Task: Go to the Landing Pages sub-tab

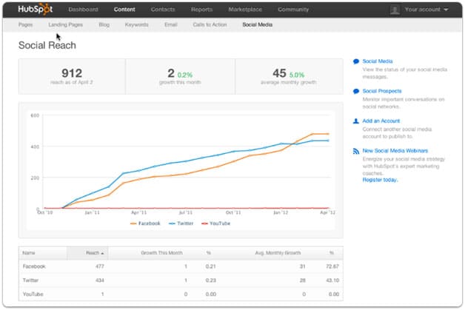Action: [66, 24]
